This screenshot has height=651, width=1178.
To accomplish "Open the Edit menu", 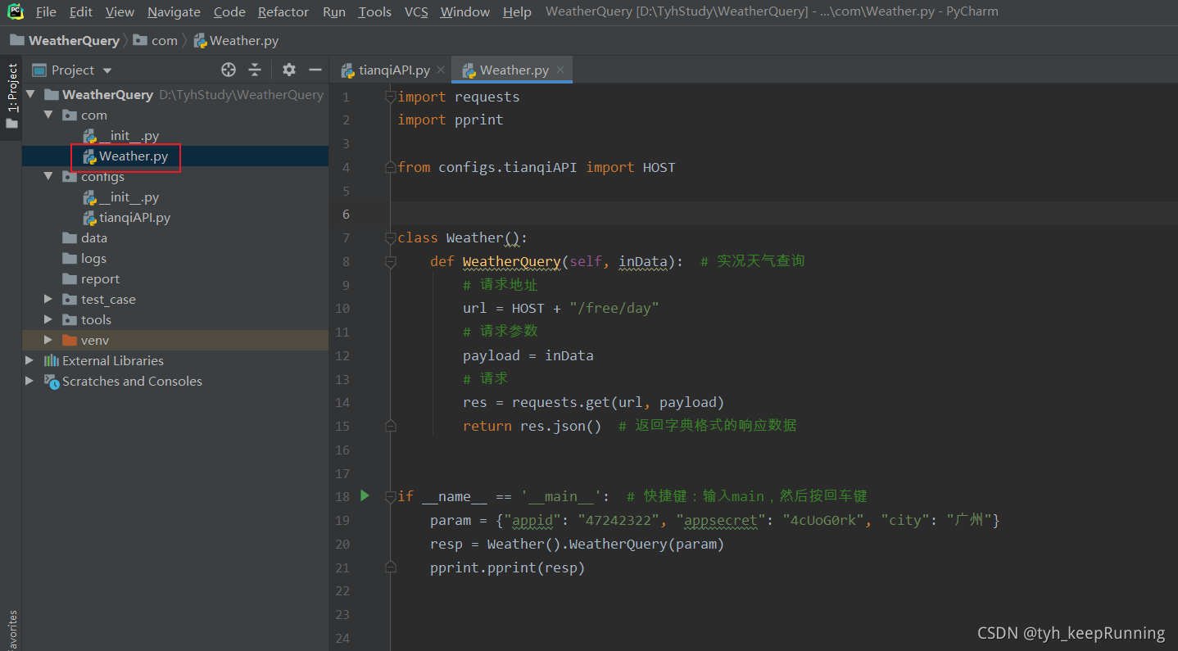I will 80,11.
